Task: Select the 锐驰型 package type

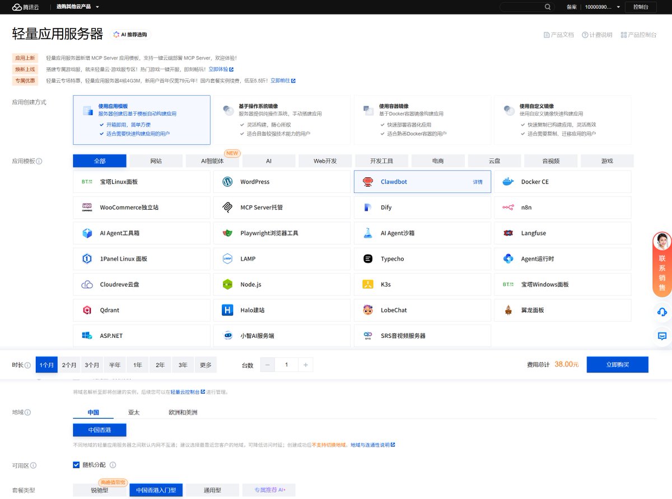Action: pyautogui.click(x=100, y=490)
